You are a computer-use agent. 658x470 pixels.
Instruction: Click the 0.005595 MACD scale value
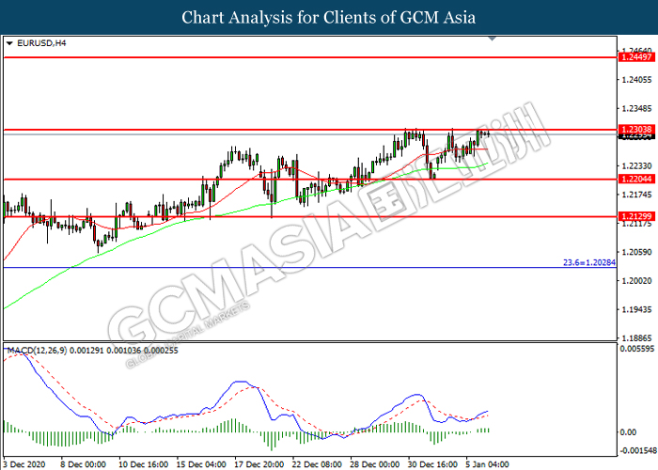[636, 349]
